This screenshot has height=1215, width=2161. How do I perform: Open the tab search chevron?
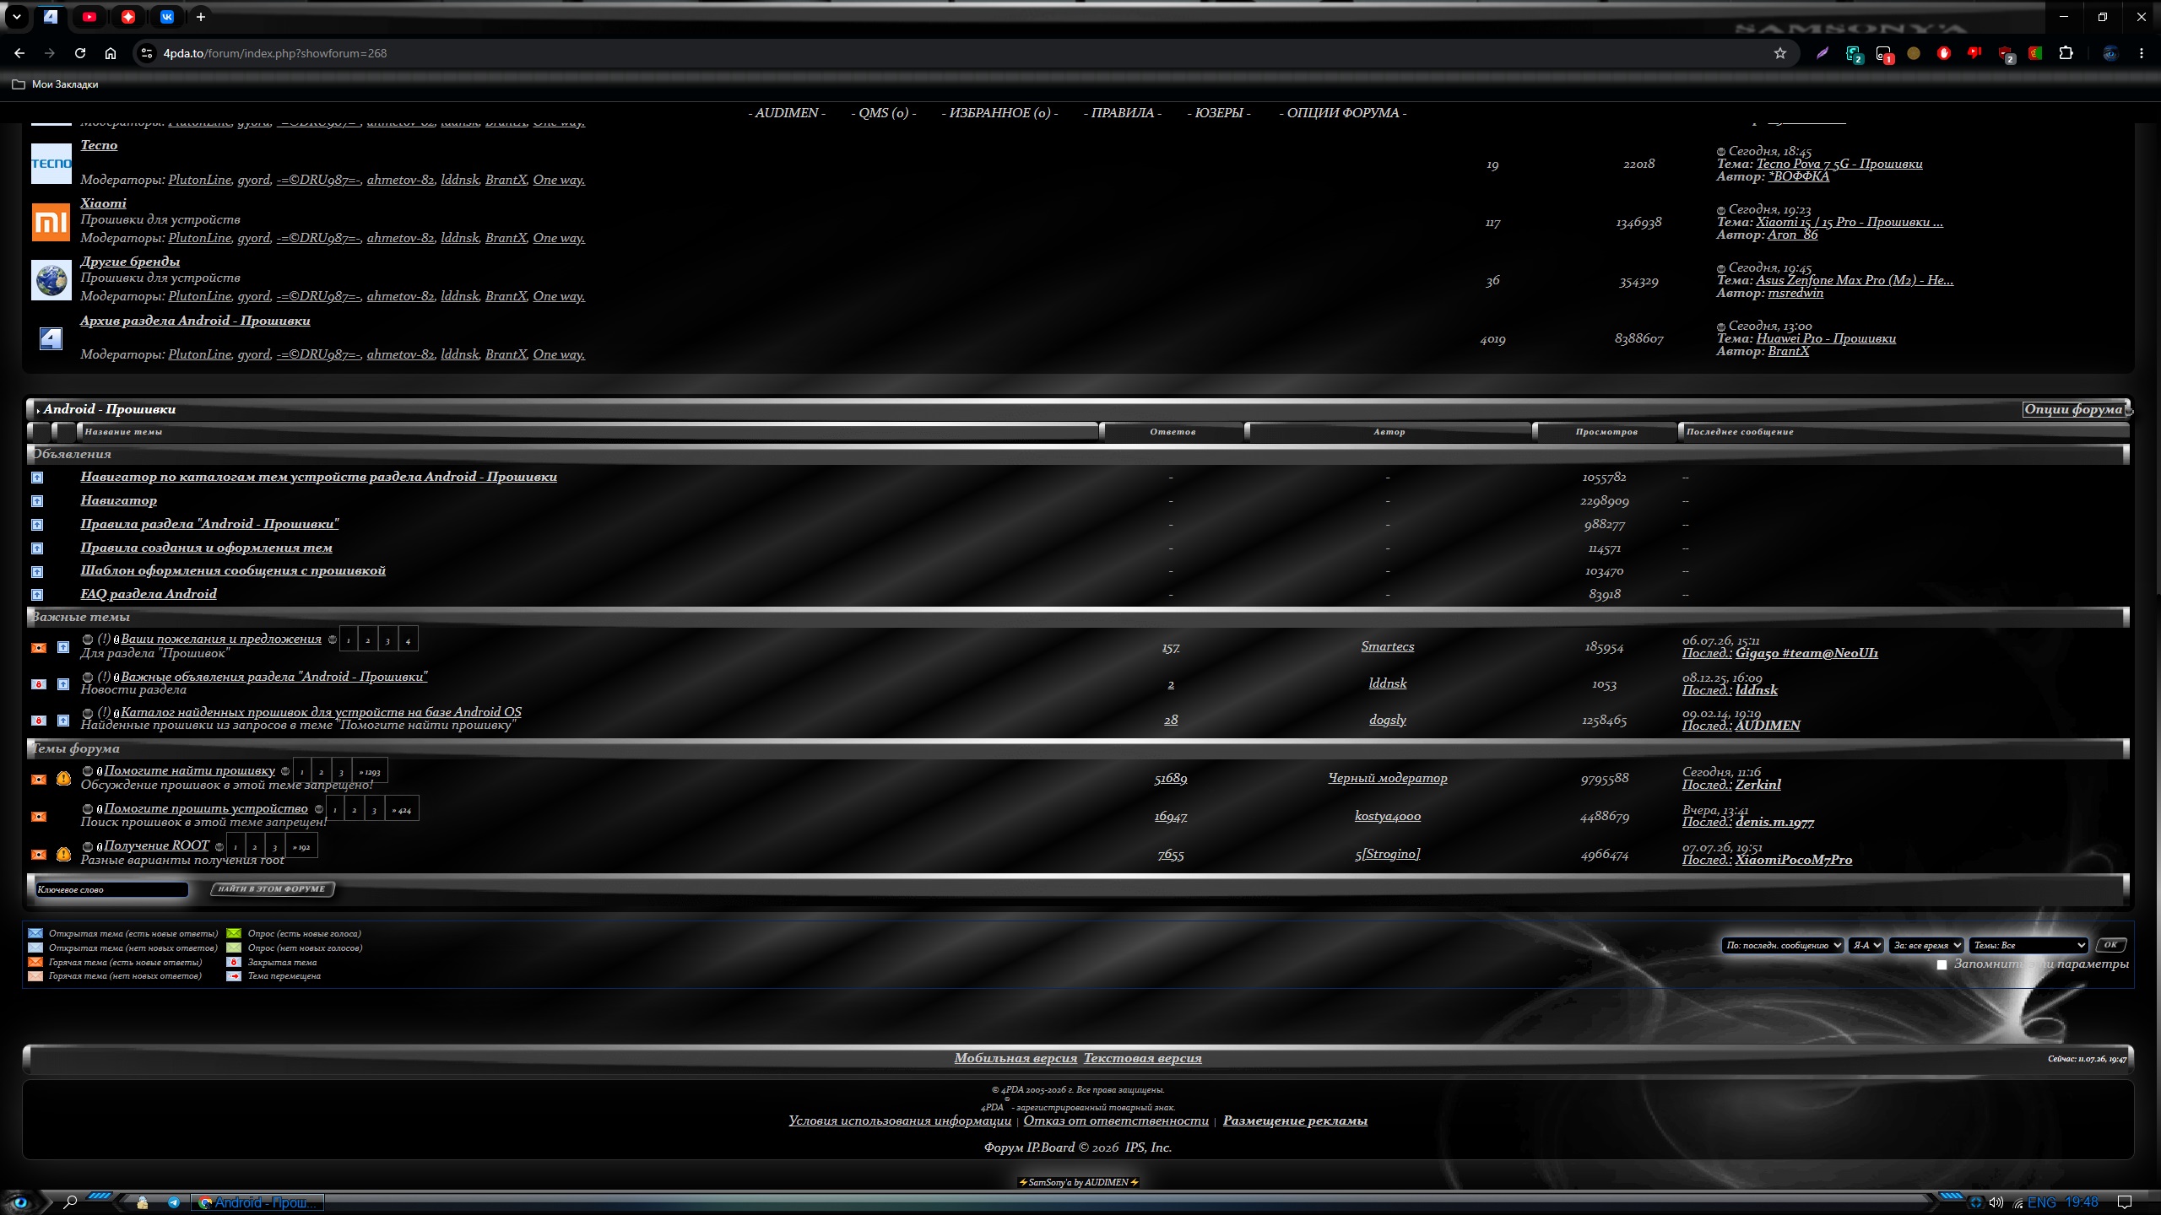pos(17,17)
